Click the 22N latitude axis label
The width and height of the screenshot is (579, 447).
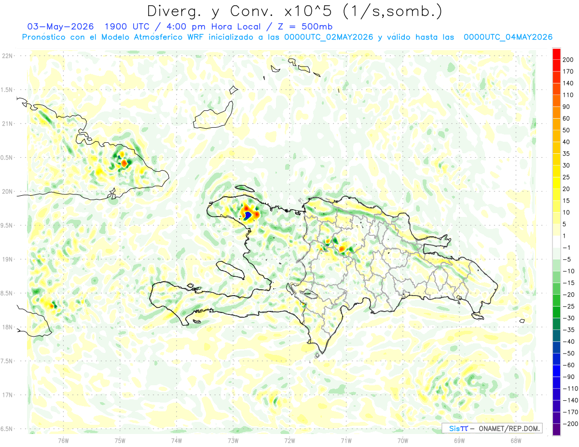tap(8, 56)
